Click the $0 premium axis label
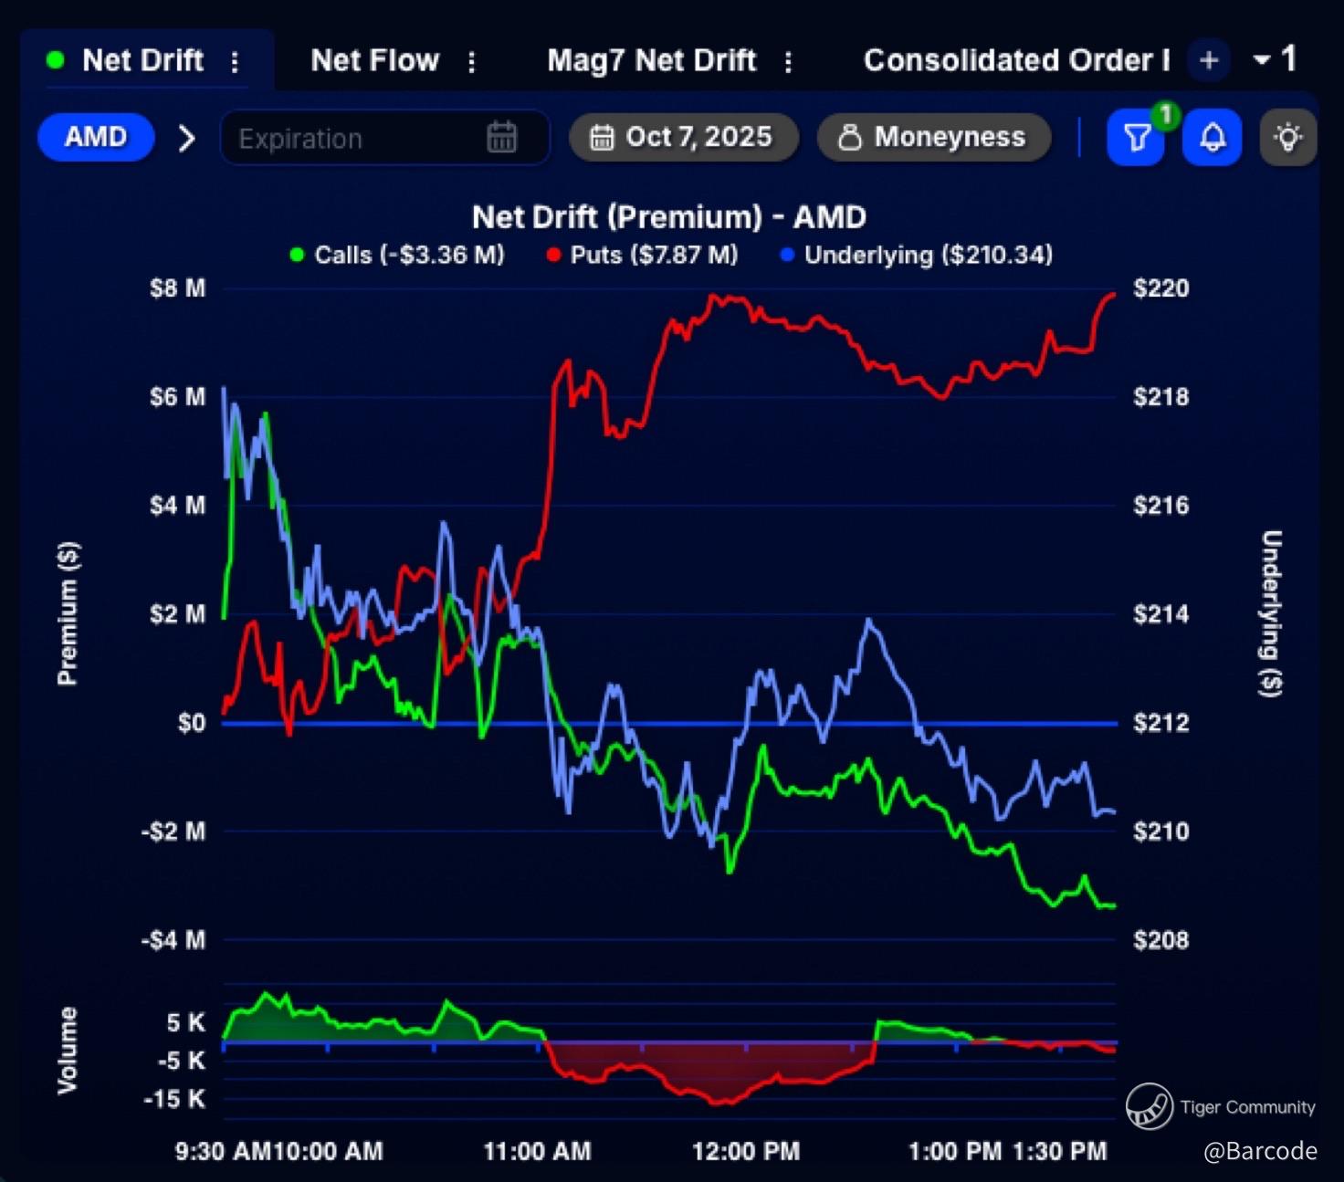Viewport: 1344px width, 1182px height. pyautogui.click(x=192, y=724)
